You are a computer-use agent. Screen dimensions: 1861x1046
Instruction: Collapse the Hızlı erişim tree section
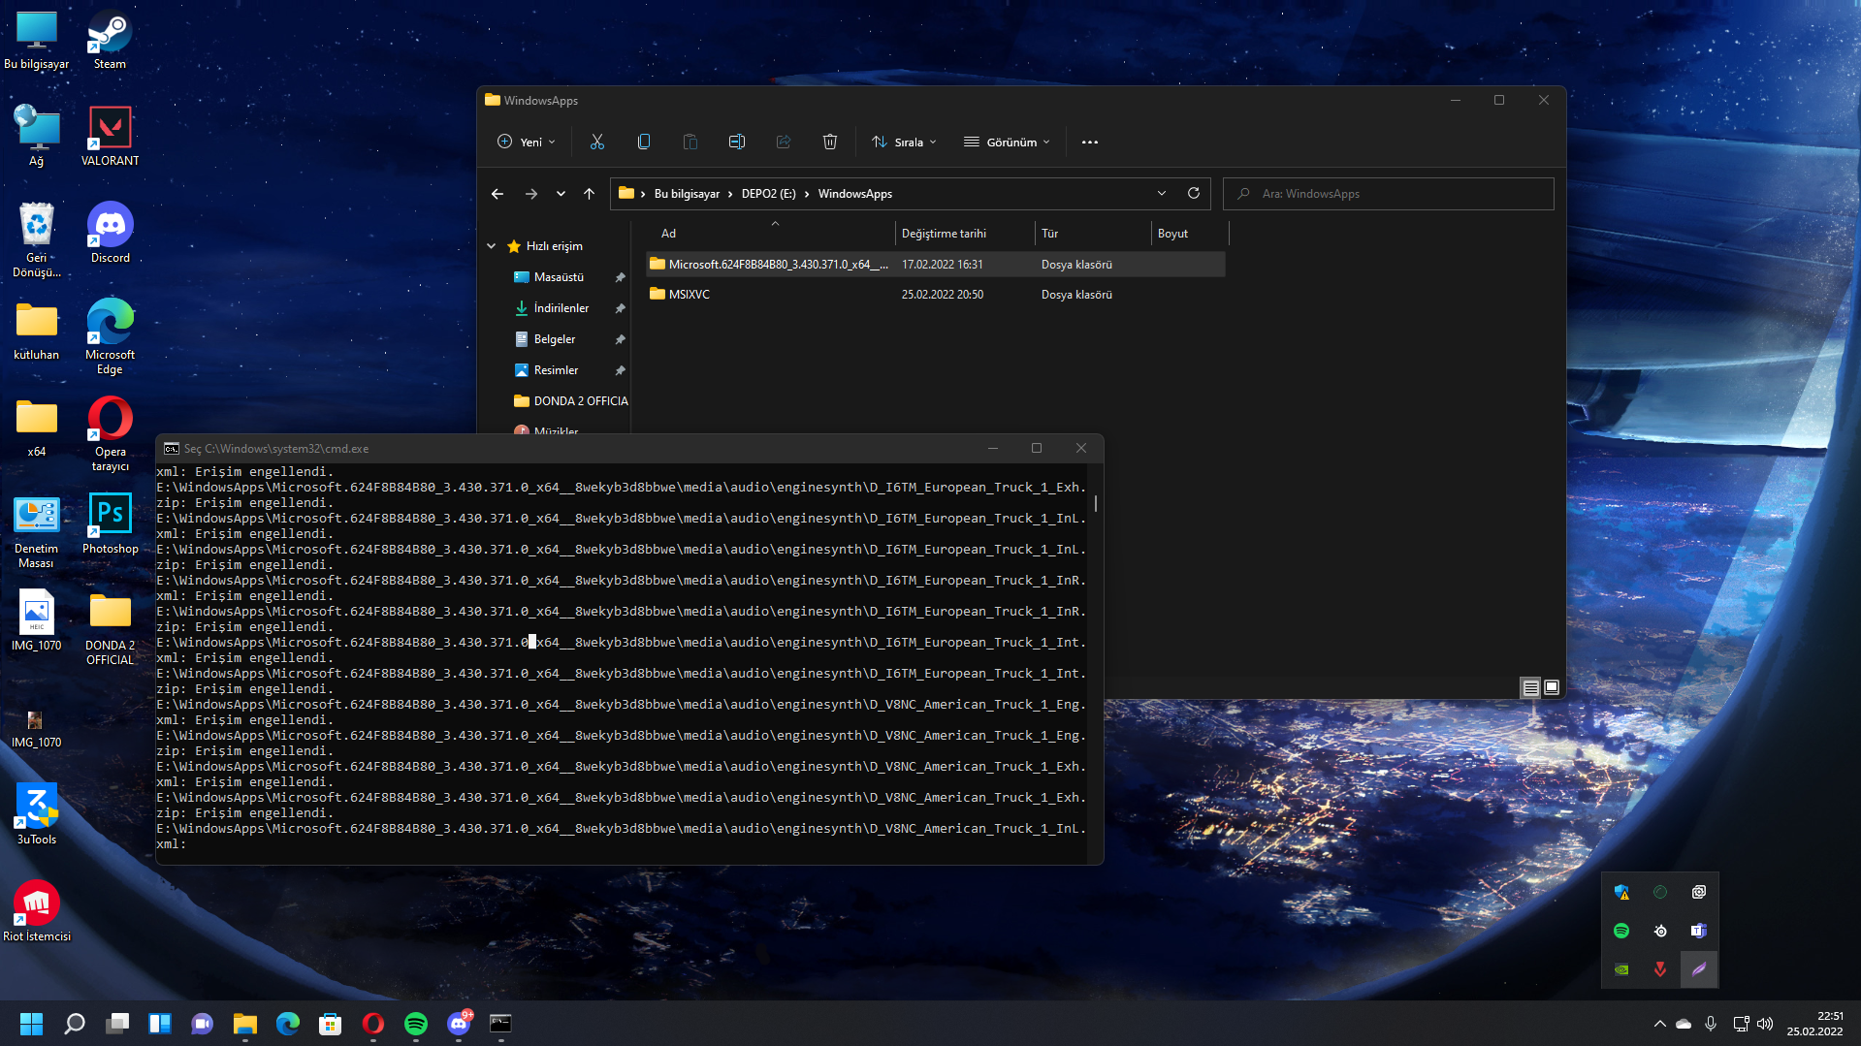point(492,246)
